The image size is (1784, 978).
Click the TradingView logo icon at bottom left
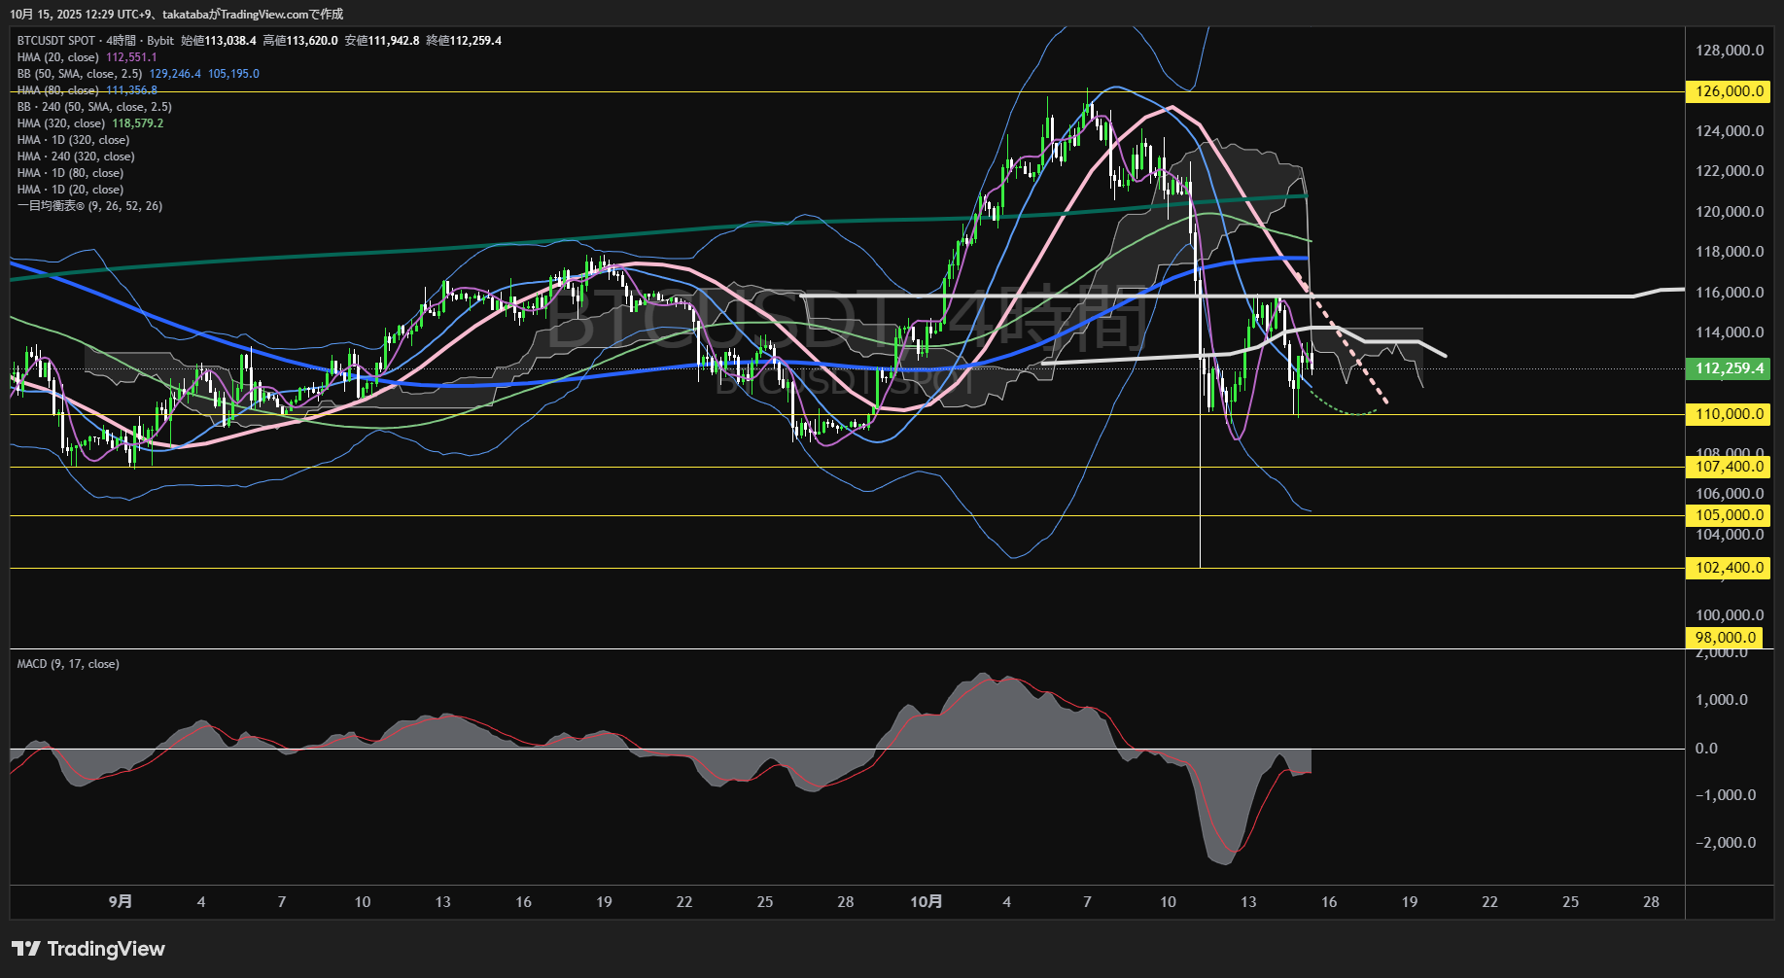tap(26, 949)
